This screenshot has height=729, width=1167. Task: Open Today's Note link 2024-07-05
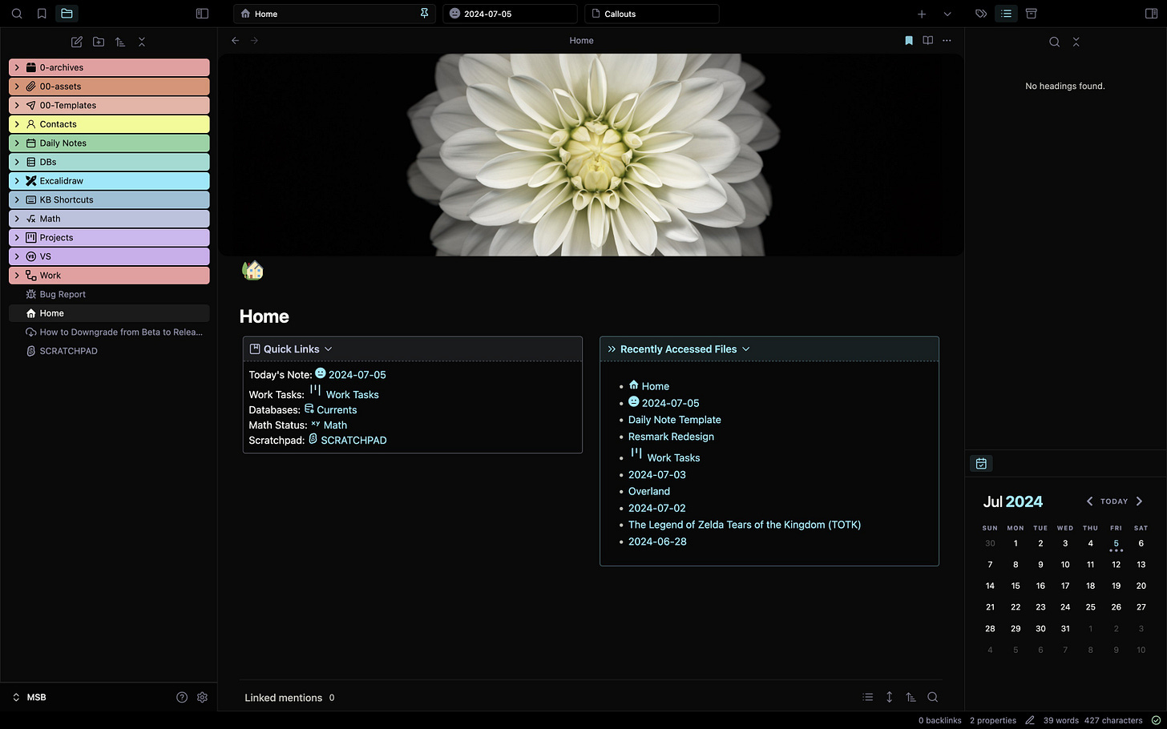point(357,374)
